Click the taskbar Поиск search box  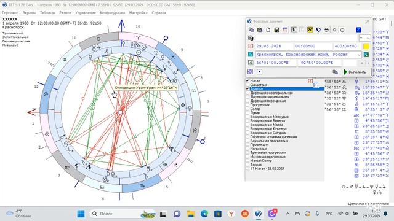point(123,214)
